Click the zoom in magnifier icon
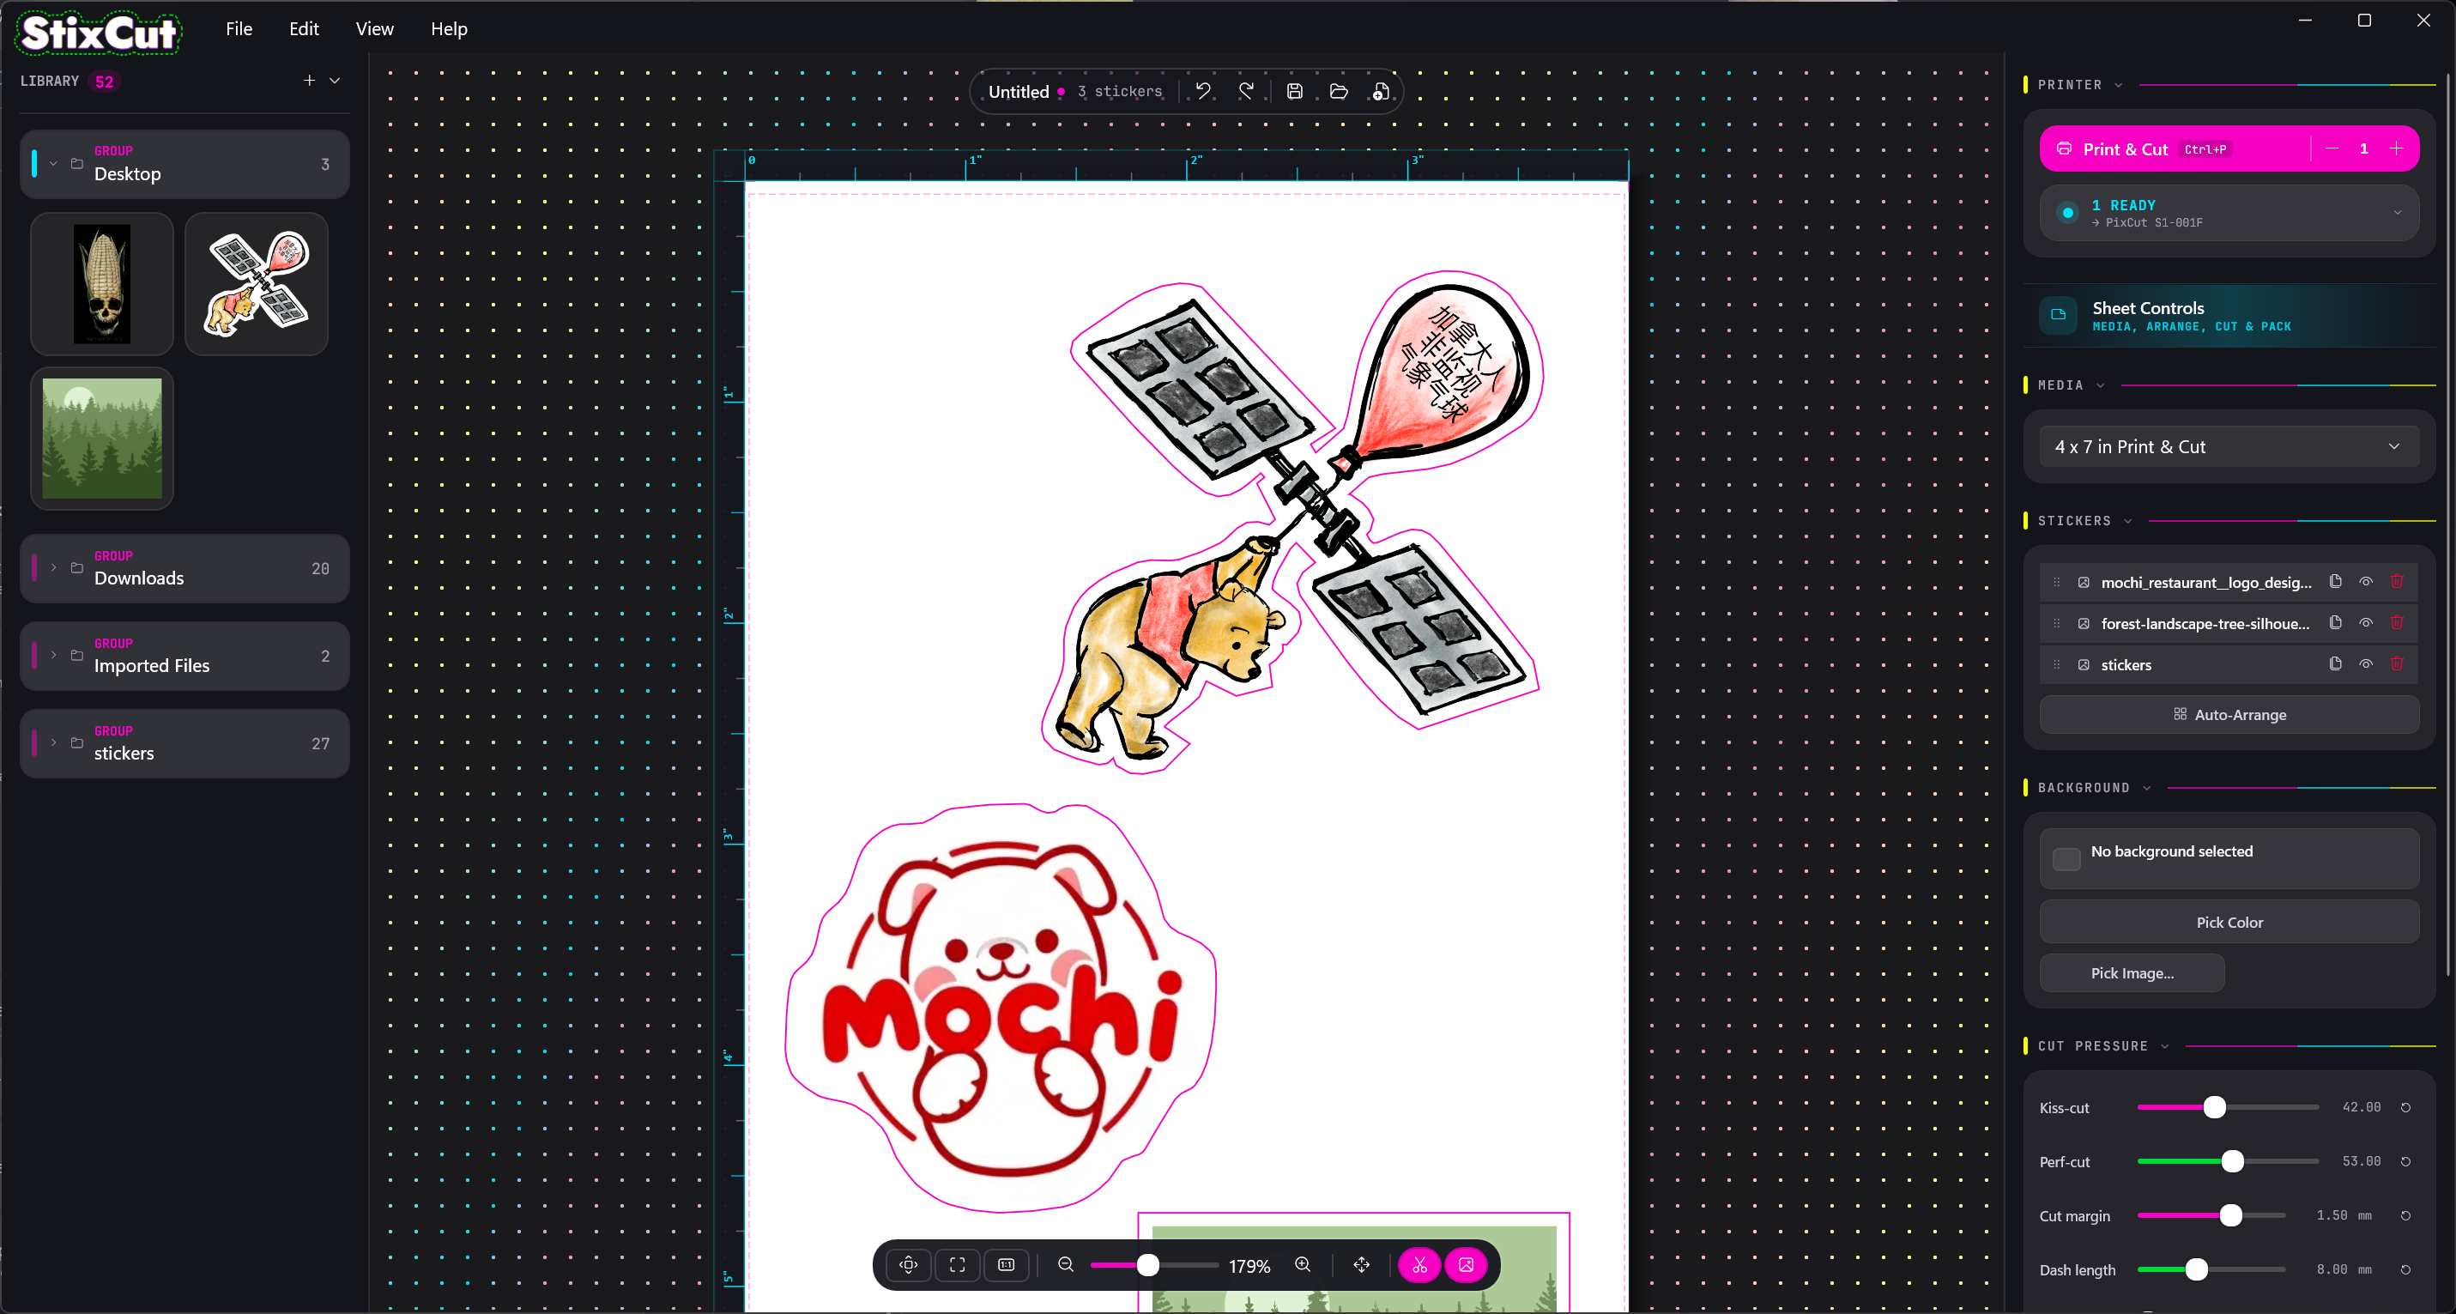 point(1303,1264)
